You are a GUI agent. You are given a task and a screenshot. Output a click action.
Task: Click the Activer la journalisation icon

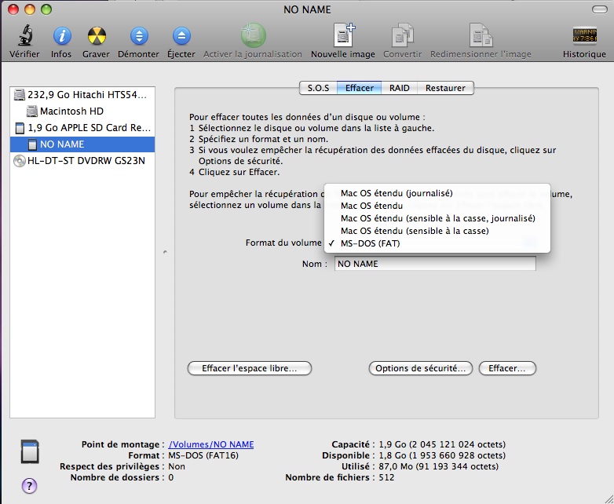coord(253,35)
